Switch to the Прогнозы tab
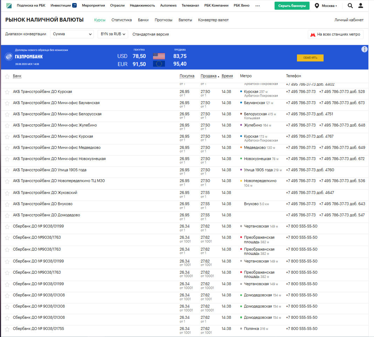374x337 pixels. (164, 20)
